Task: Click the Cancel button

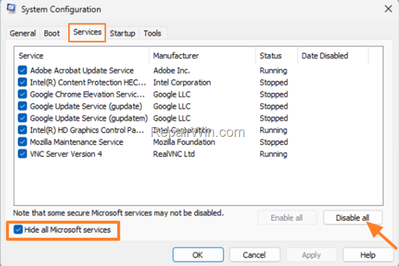Action: tap(255, 255)
